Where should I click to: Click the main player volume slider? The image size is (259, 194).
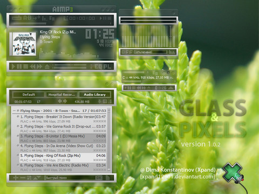tap(70, 67)
